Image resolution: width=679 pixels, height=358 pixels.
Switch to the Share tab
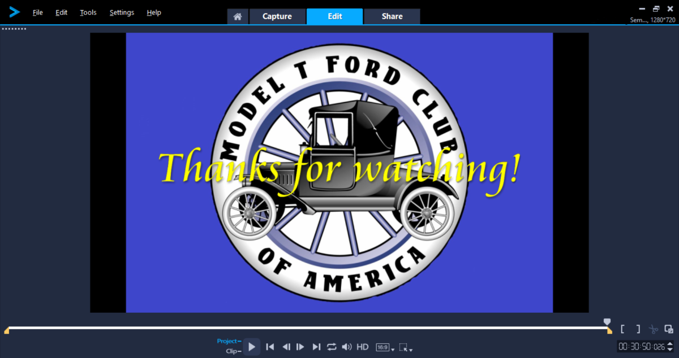point(392,16)
